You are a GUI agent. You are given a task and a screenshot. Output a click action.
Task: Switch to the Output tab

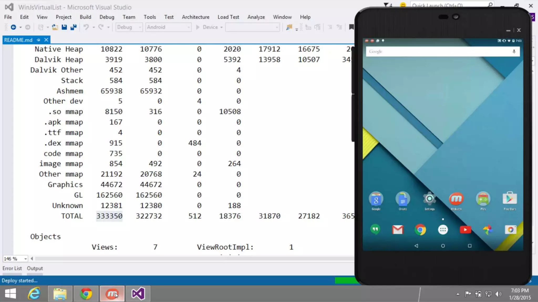point(35,268)
